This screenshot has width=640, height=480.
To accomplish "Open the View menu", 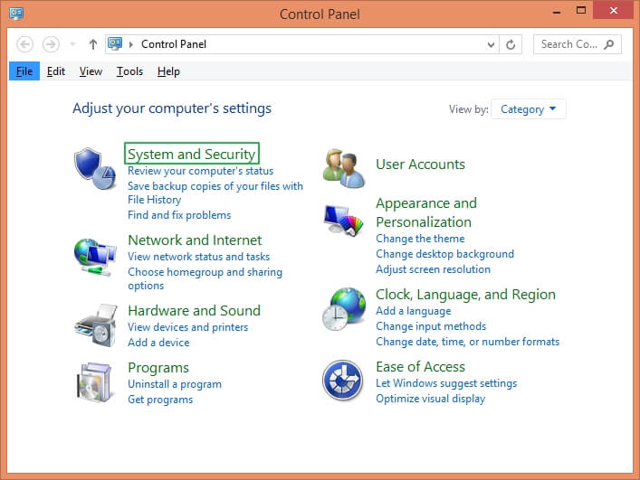I will pyautogui.click(x=91, y=71).
